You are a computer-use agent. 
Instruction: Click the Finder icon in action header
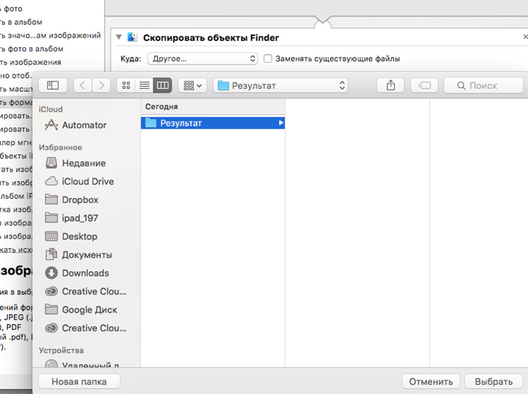coord(132,37)
